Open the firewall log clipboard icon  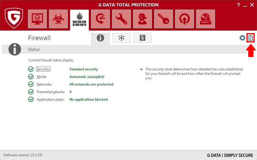(251, 38)
